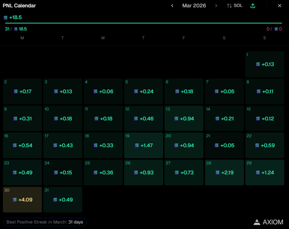This screenshot has height=229, width=289.
Task: Open day 25 cell with +0.36
Action: coord(103,172)
